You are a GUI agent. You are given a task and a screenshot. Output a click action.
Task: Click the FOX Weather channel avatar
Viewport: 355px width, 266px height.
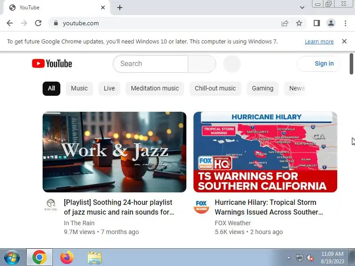pos(201,206)
